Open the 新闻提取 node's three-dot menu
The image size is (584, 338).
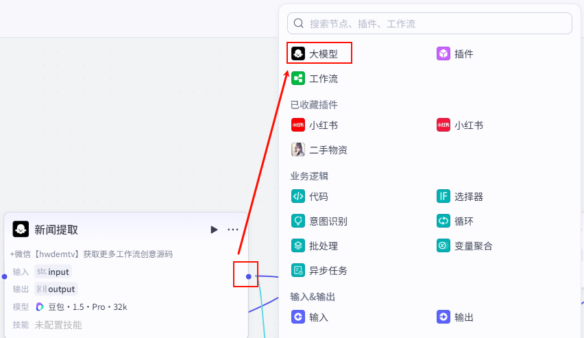(x=233, y=230)
